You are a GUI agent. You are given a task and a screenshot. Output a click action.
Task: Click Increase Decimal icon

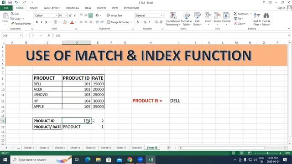(156, 22)
